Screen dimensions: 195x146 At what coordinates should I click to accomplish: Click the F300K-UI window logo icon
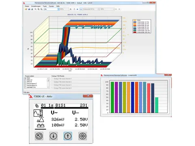coord(31,97)
